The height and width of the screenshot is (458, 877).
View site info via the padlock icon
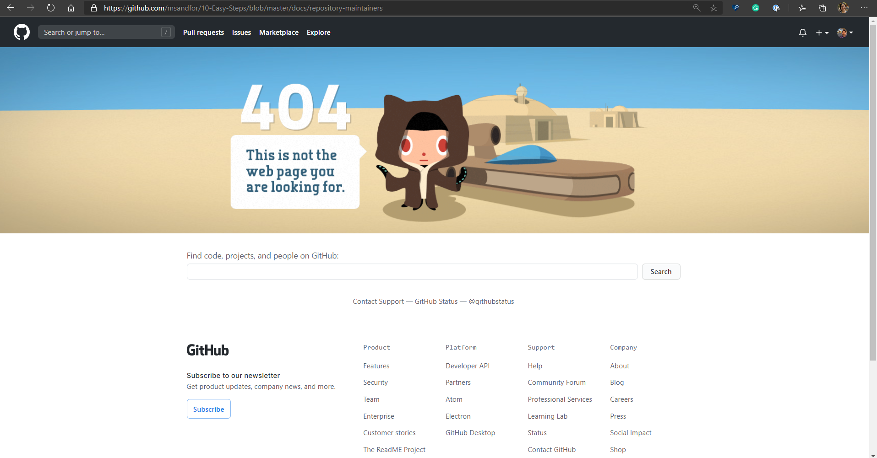[94, 8]
